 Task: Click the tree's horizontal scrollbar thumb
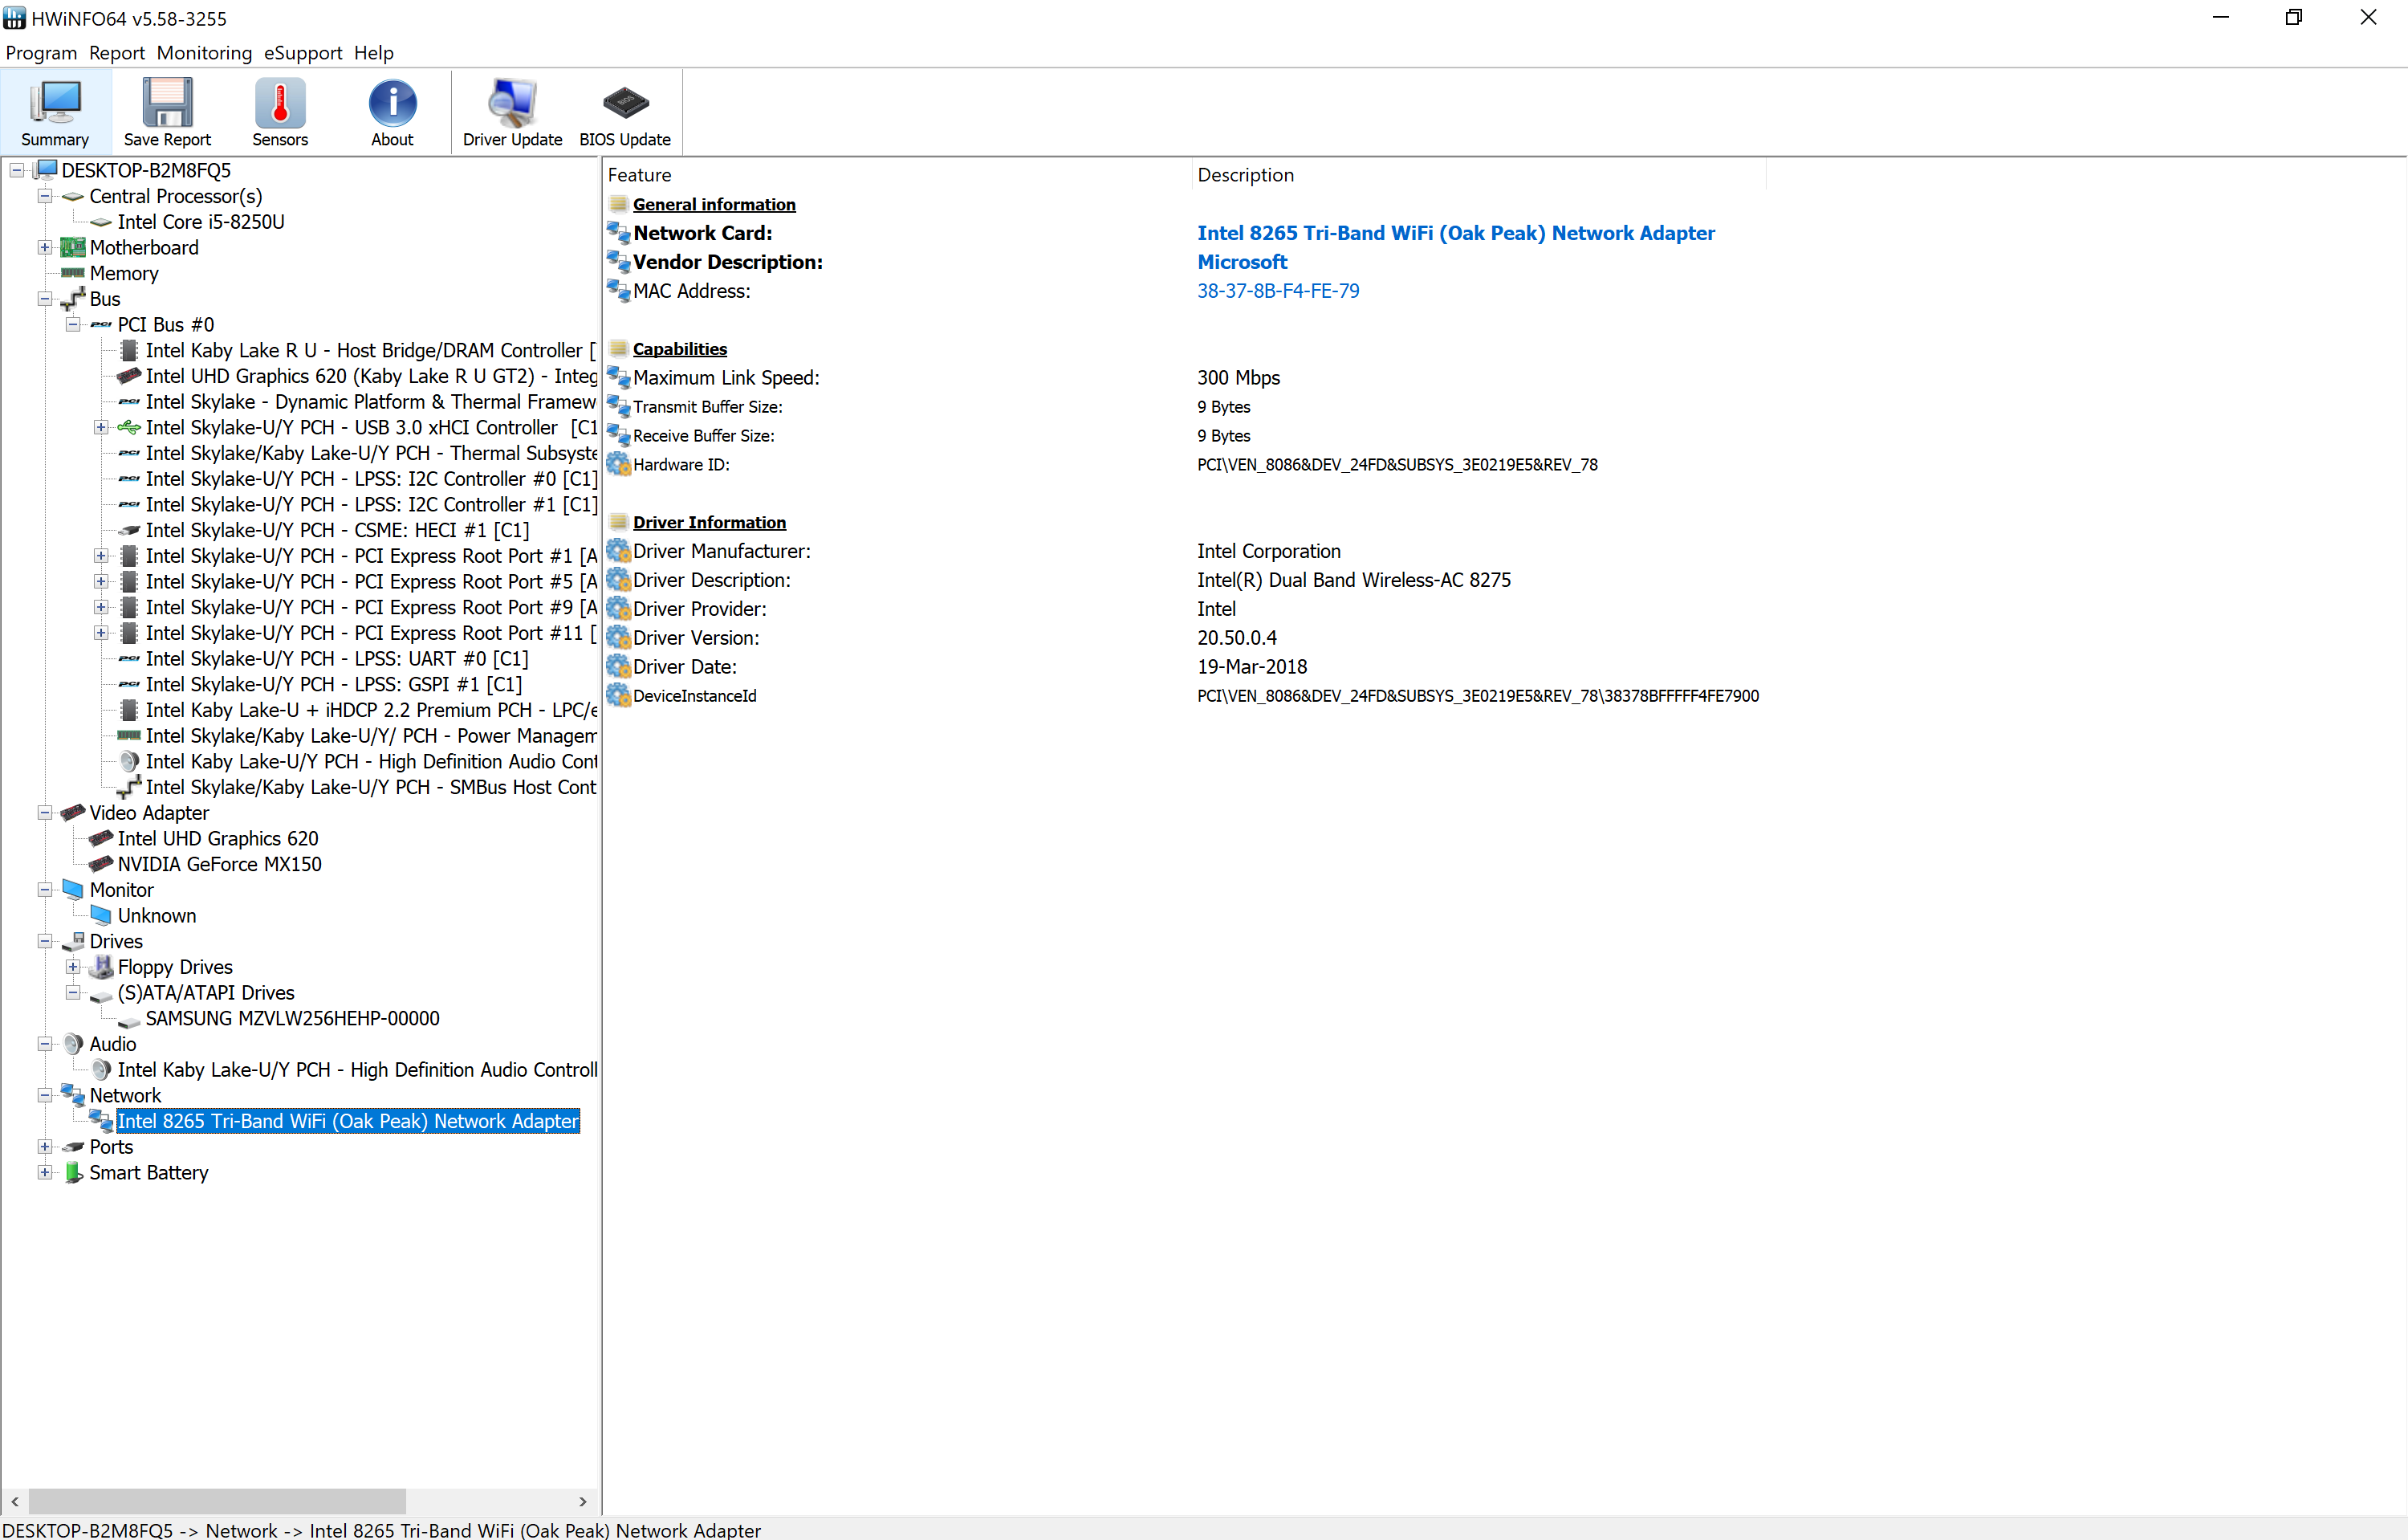pos(217,1501)
